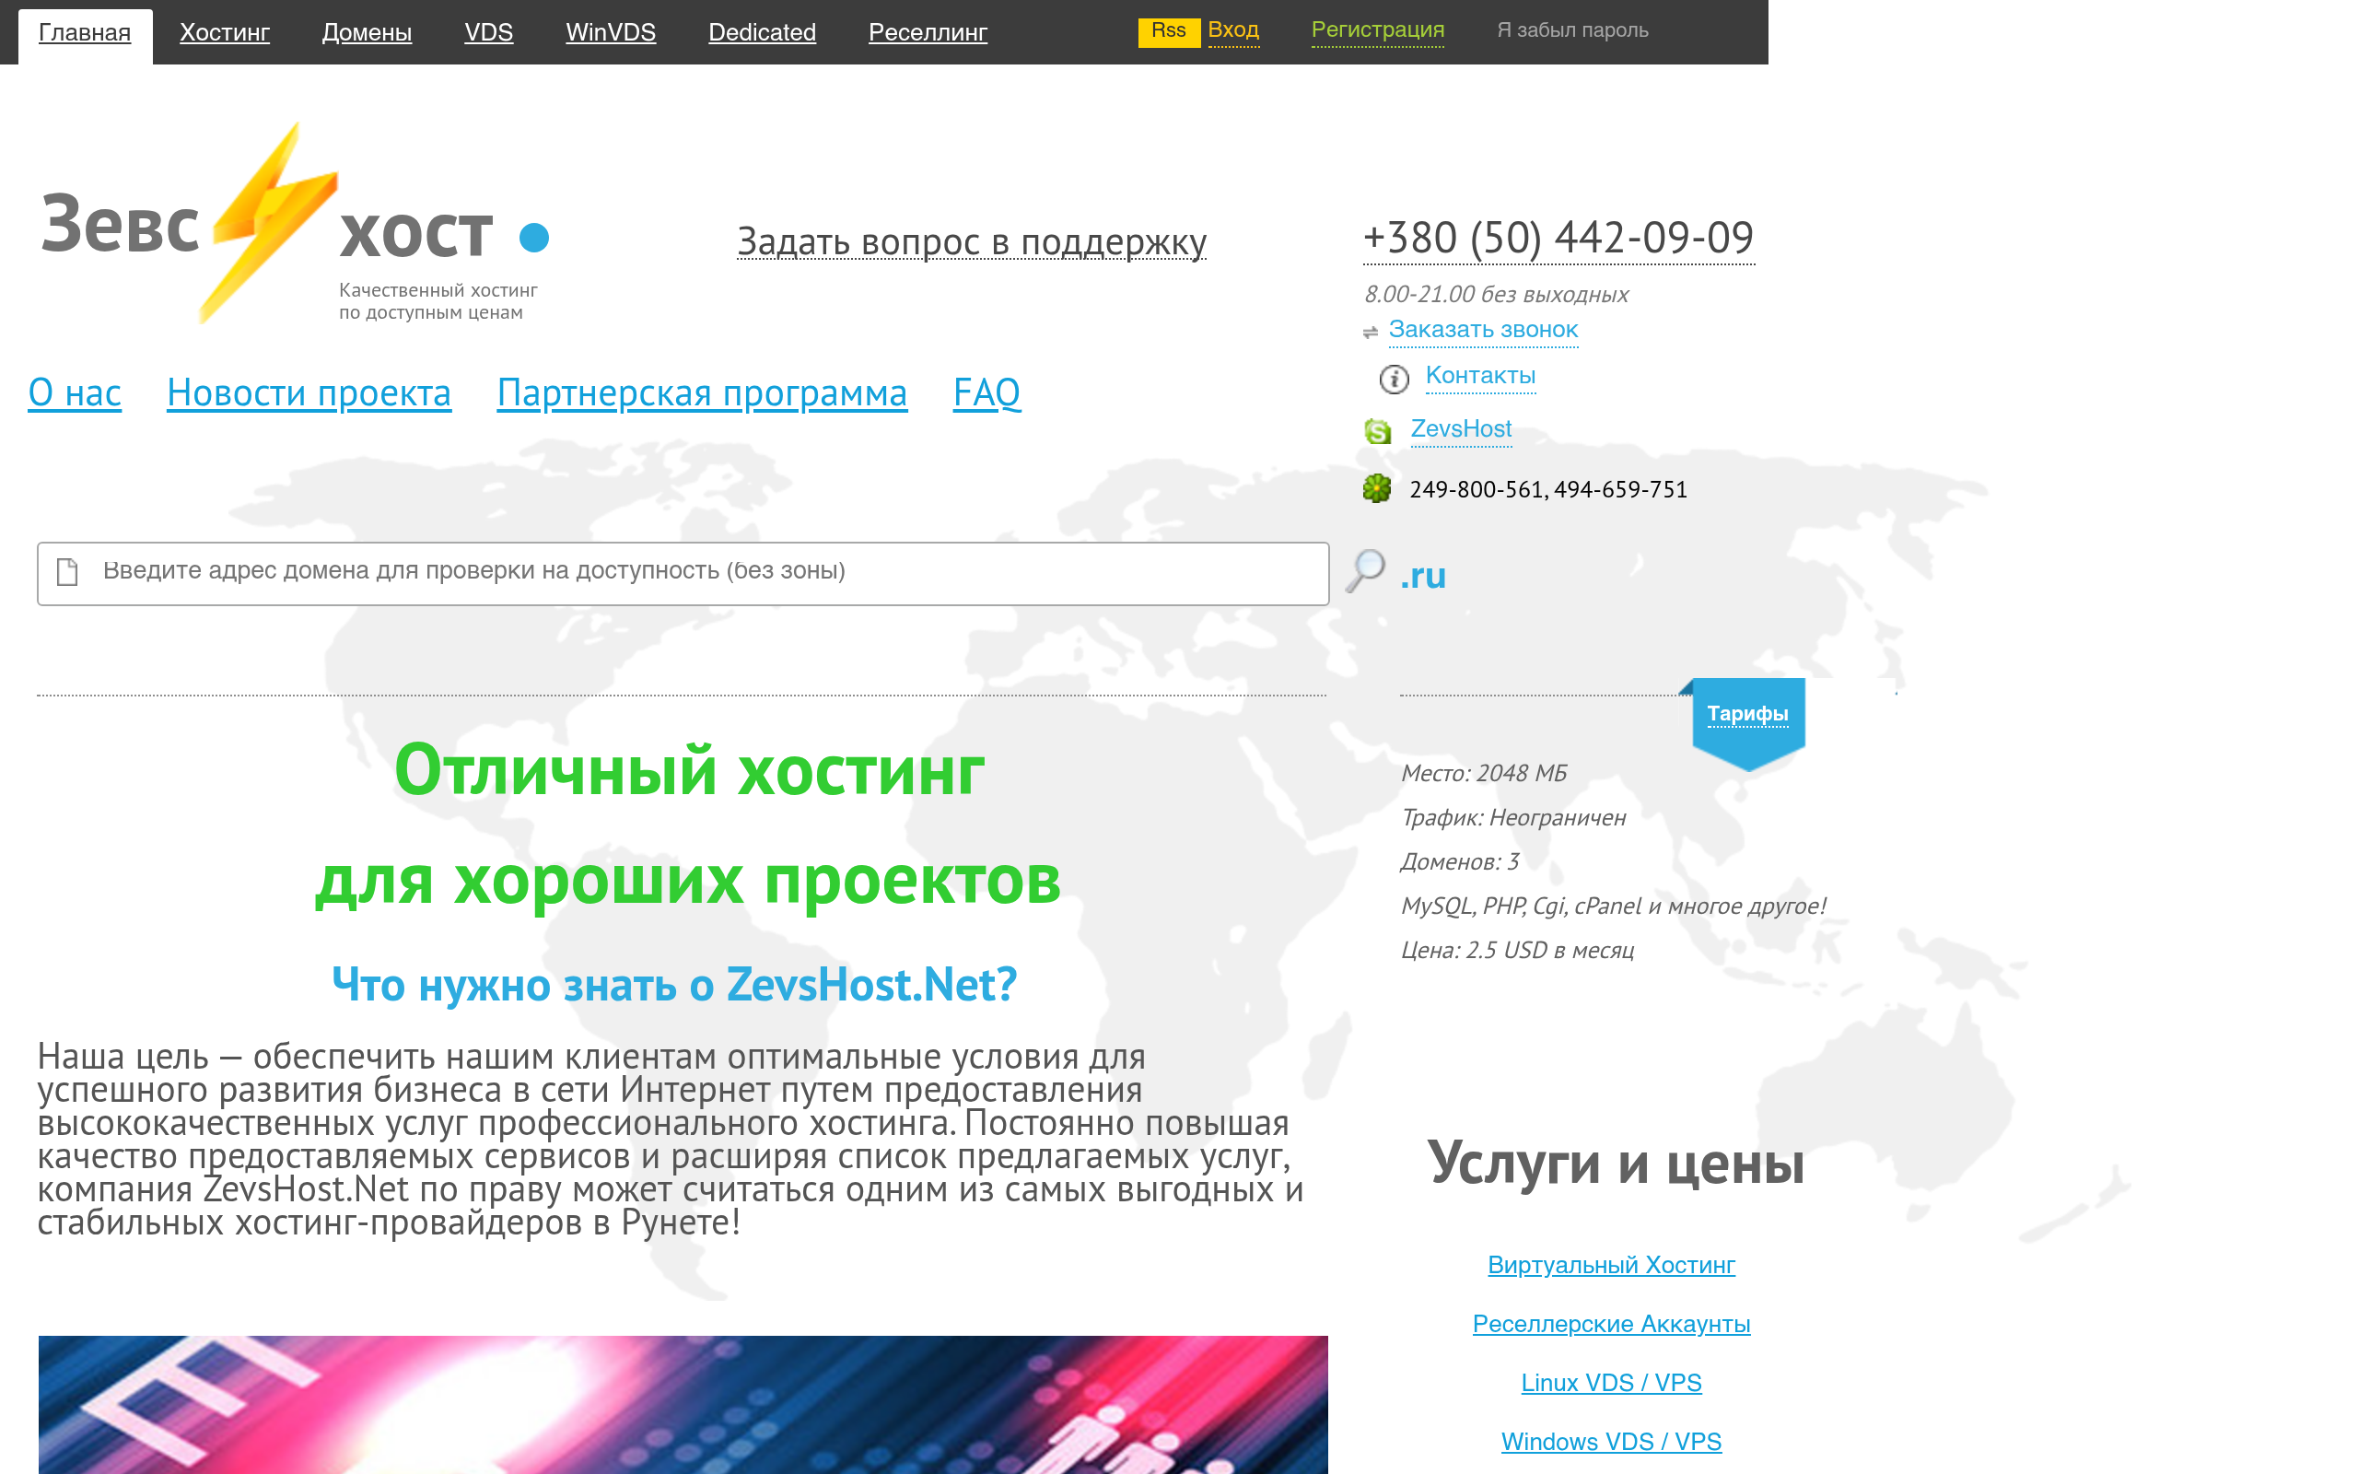Click MySQL, PHP, Cgi, cPanel text line
Viewport: 2358px width, 1474px height.
[1612, 907]
